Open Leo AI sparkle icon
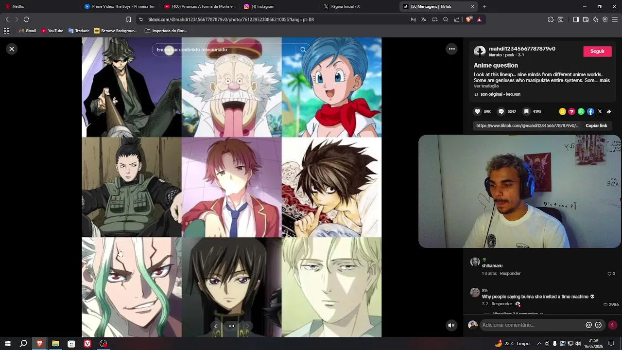622x350 pixels. (x=595, y=19)
